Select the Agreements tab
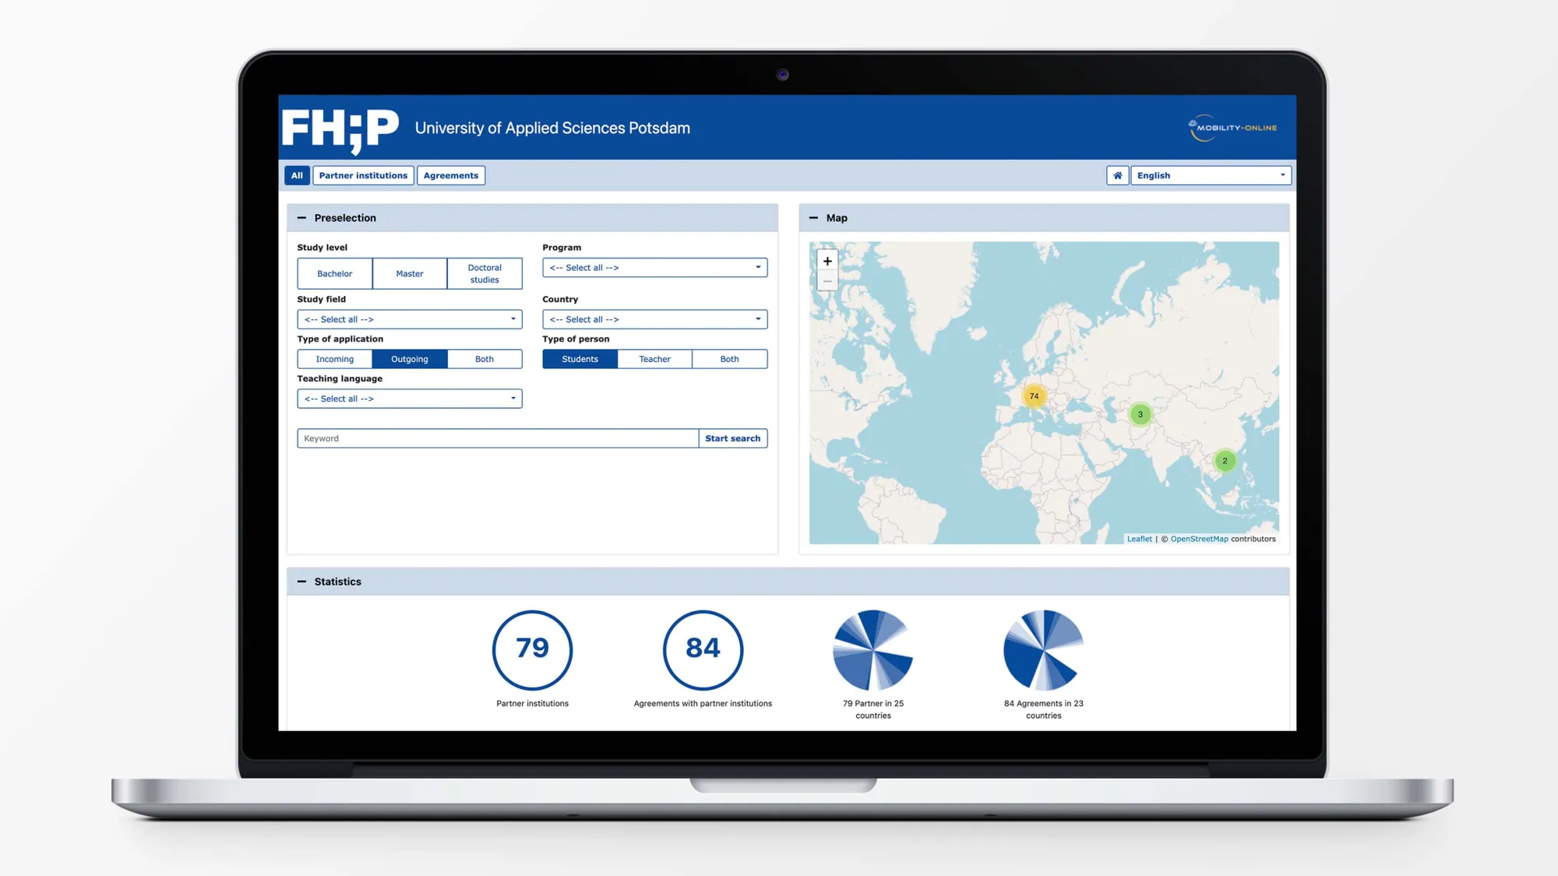 click(449, 174)
